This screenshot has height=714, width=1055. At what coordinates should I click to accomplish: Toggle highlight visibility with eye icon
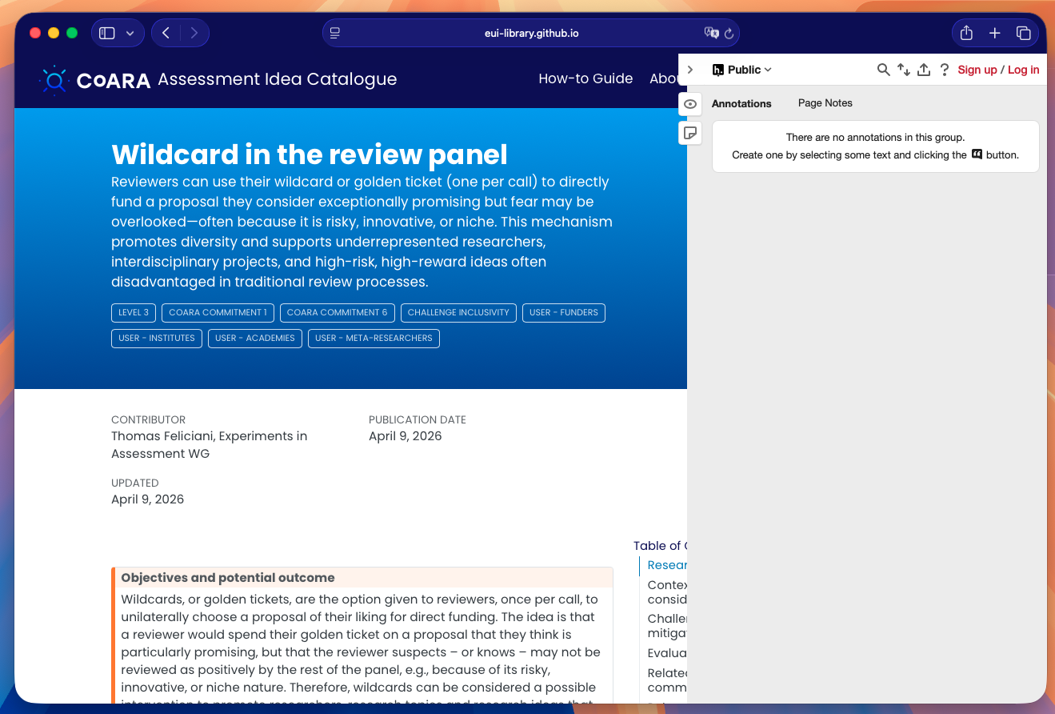(690, 104)
